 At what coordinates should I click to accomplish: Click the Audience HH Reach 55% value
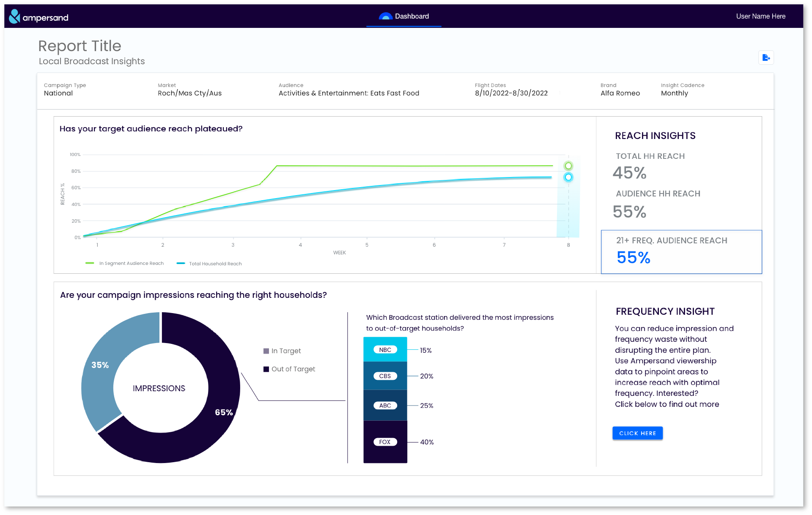point(629,212)
